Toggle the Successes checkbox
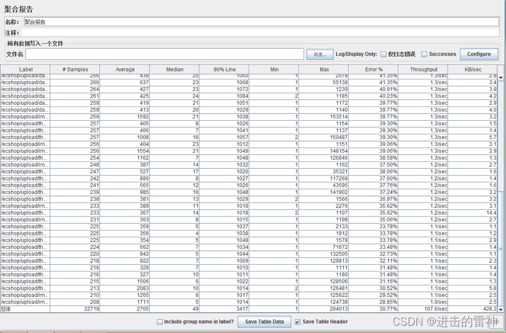This screenshot has width=506, height=333. 424,54
